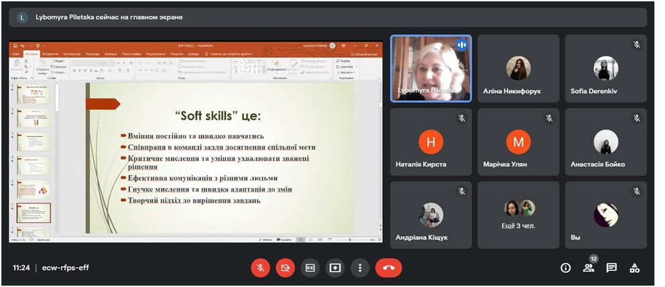Click the Sofia Derenkiv participant tile
The image size is (665, 287).
coord(605,68)
